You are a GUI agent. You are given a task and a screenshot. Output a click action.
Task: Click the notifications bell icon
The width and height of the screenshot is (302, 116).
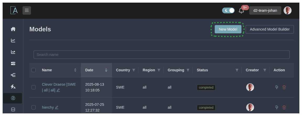click(x=241, y=11)
